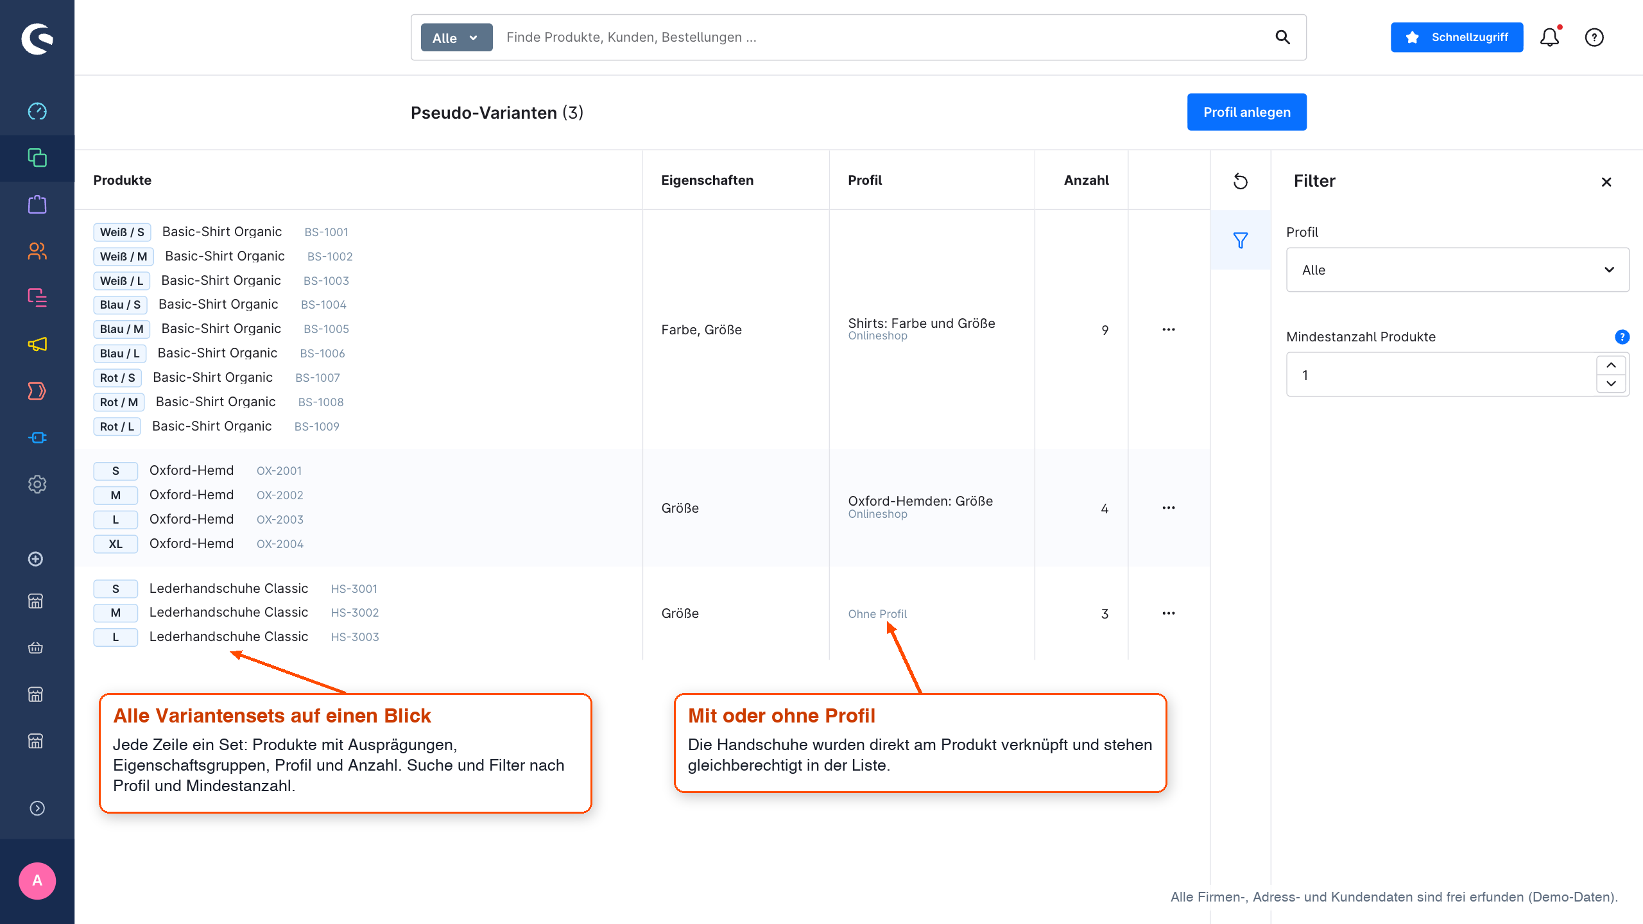
Task: Open the help question mark icon
Action: point(1594,37)
